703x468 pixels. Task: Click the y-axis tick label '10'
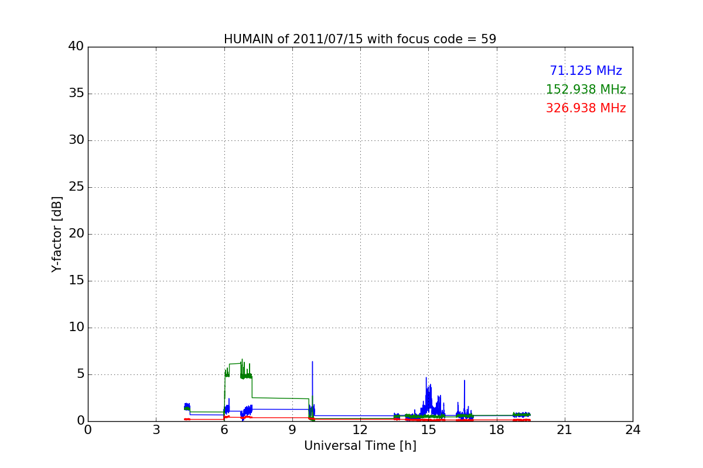click(76, 328)
